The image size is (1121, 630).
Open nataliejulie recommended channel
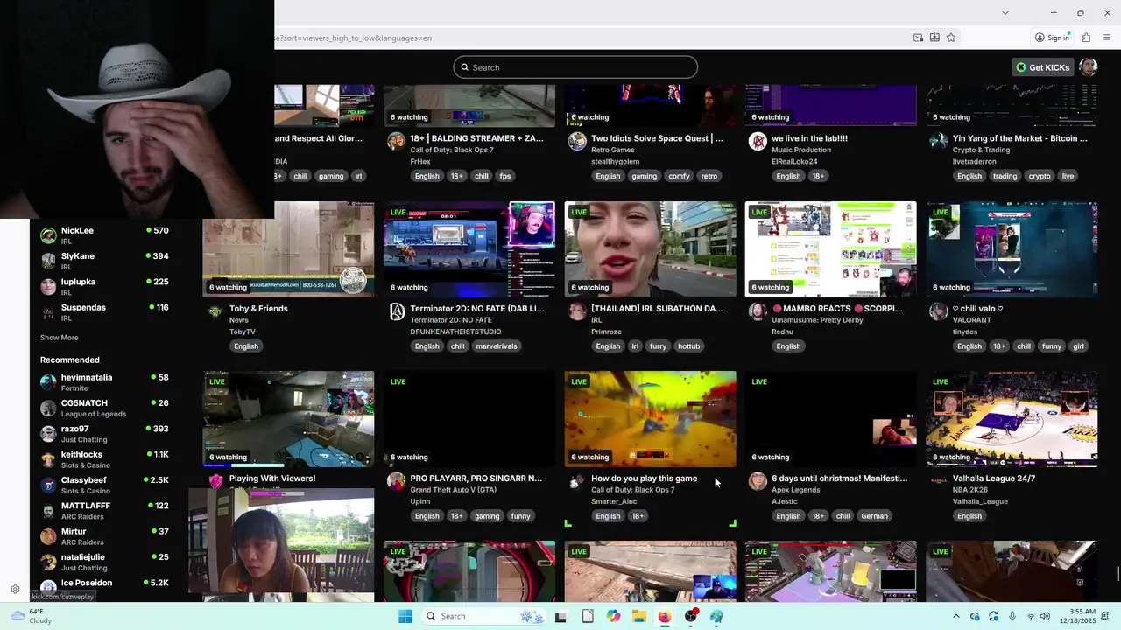(x=105, y=562)
